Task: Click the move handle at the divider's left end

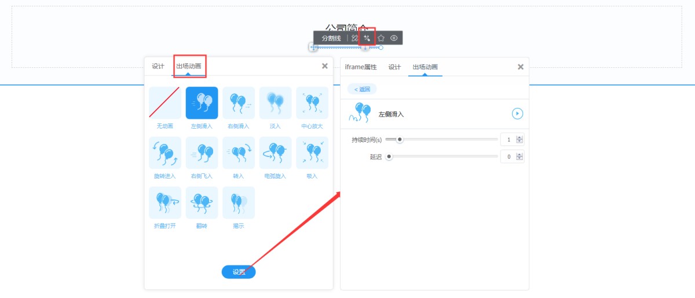Action: (x=313, y=48)
